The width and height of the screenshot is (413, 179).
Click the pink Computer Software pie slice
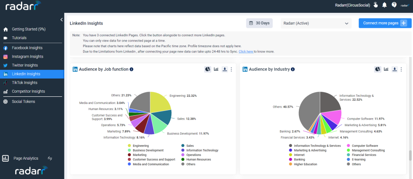pos(333,116)
